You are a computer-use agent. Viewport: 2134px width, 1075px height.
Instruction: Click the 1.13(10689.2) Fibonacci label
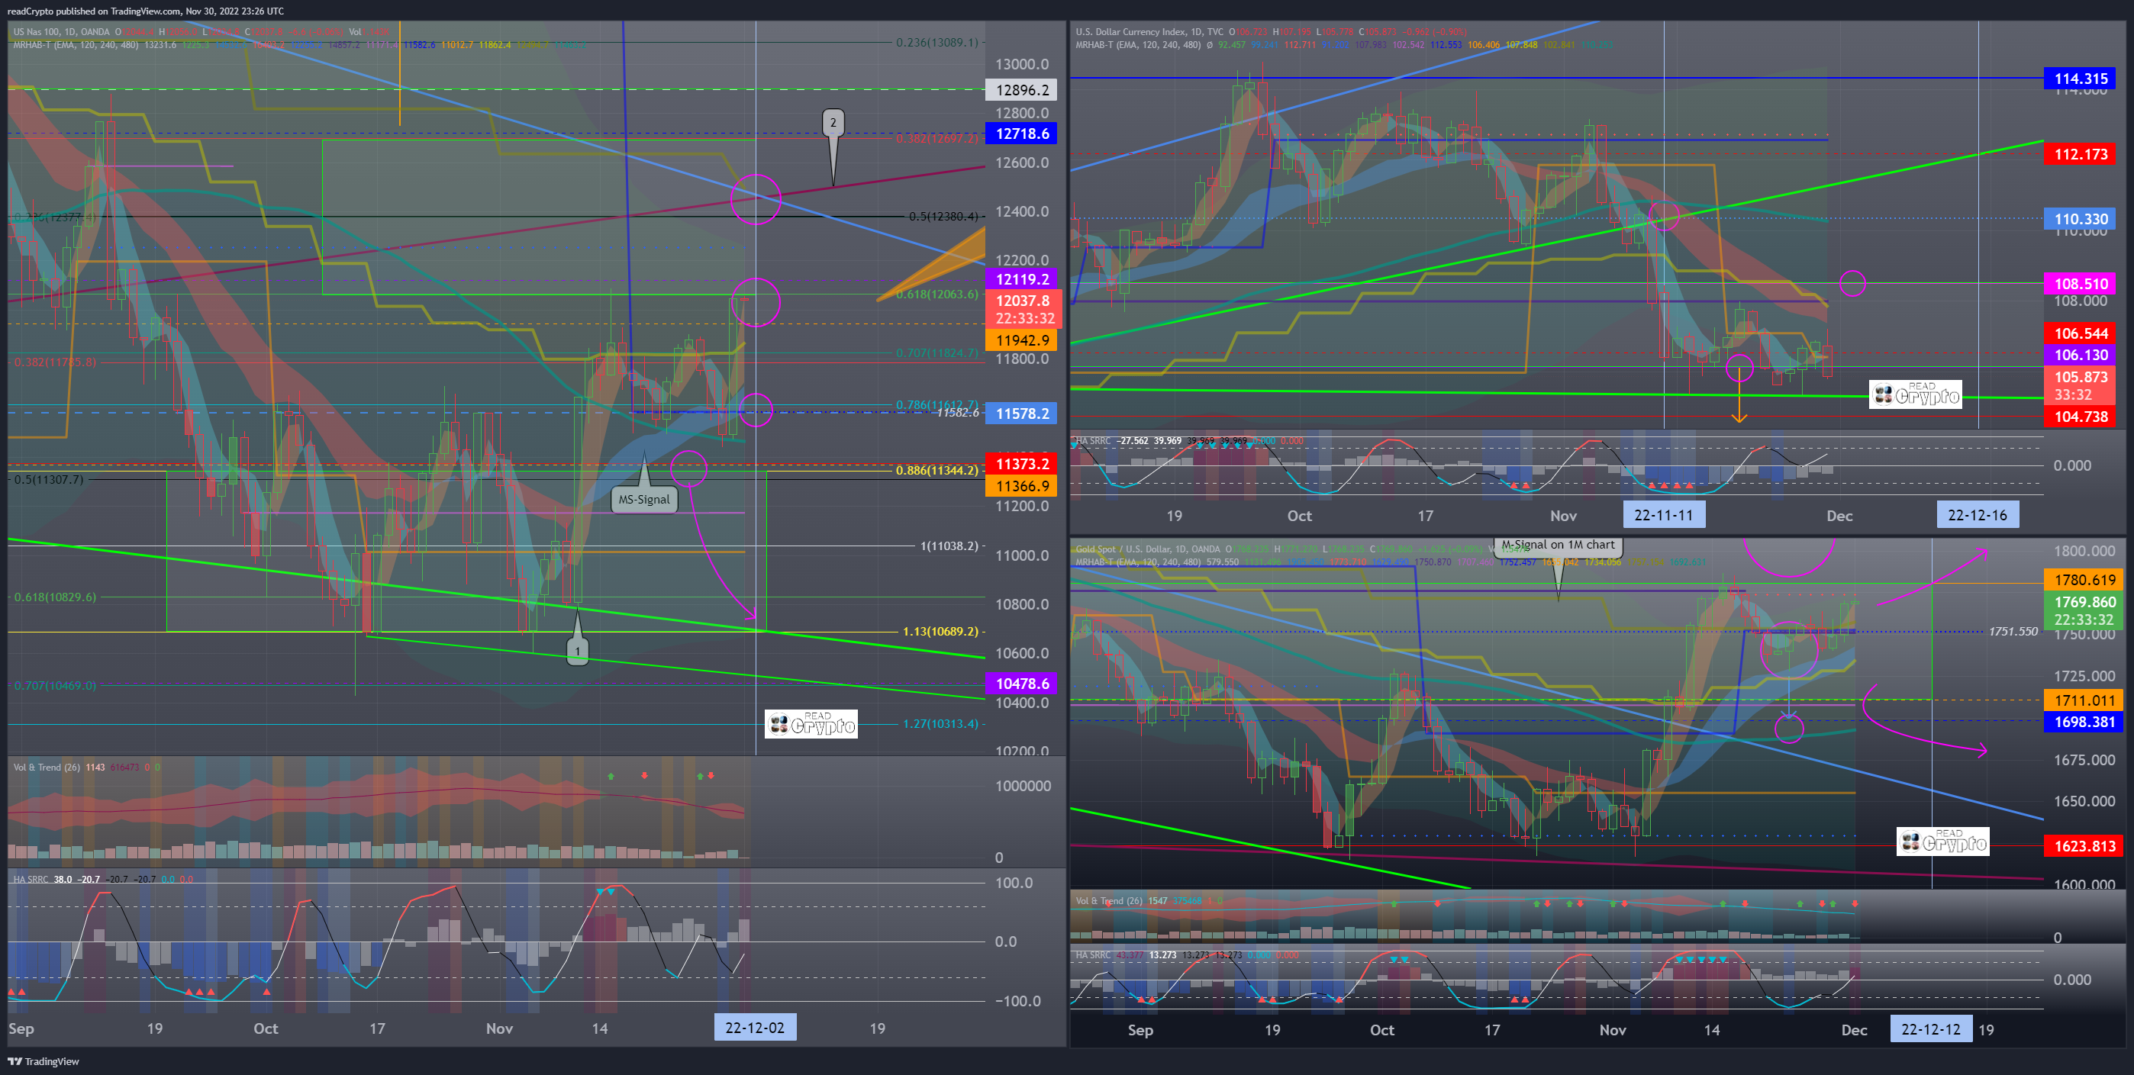point(940,631)
